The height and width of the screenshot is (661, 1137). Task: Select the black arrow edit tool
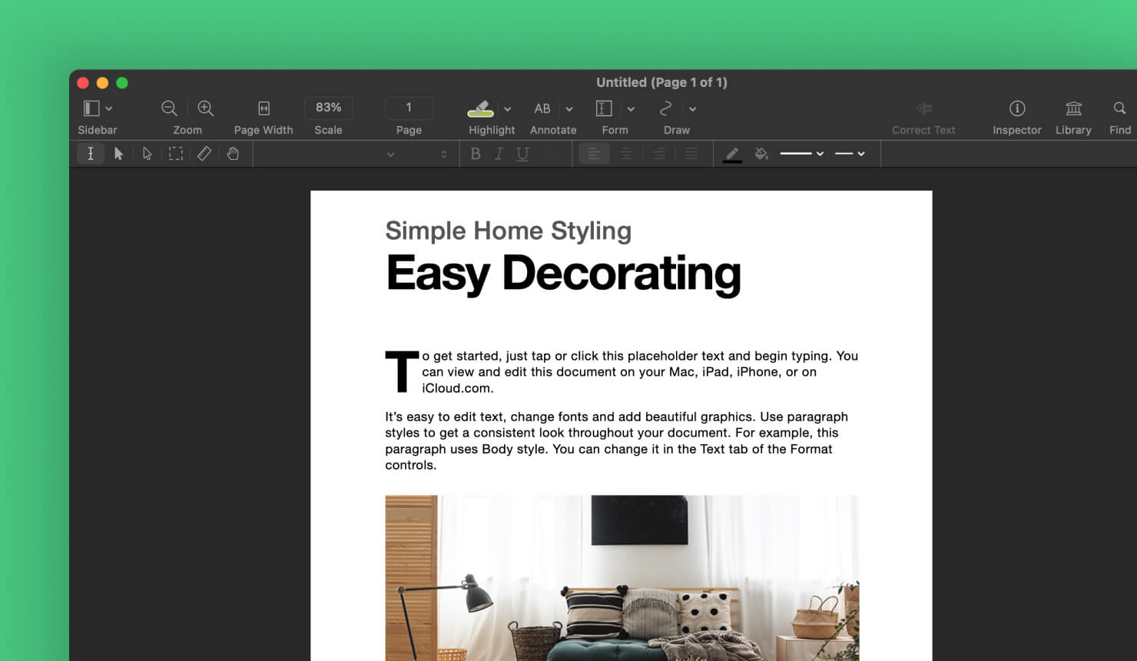click(x=118, y=154)
